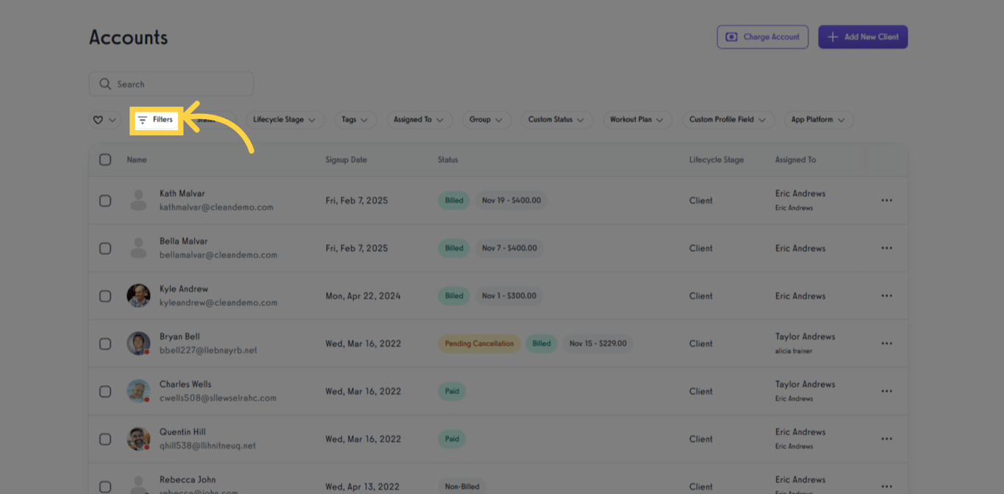Click the search magnifier icon
The image size is (1004, 494).
tap(105, 84)
